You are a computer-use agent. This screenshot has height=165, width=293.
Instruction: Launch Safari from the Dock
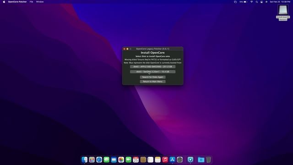(x=99, y=159)
